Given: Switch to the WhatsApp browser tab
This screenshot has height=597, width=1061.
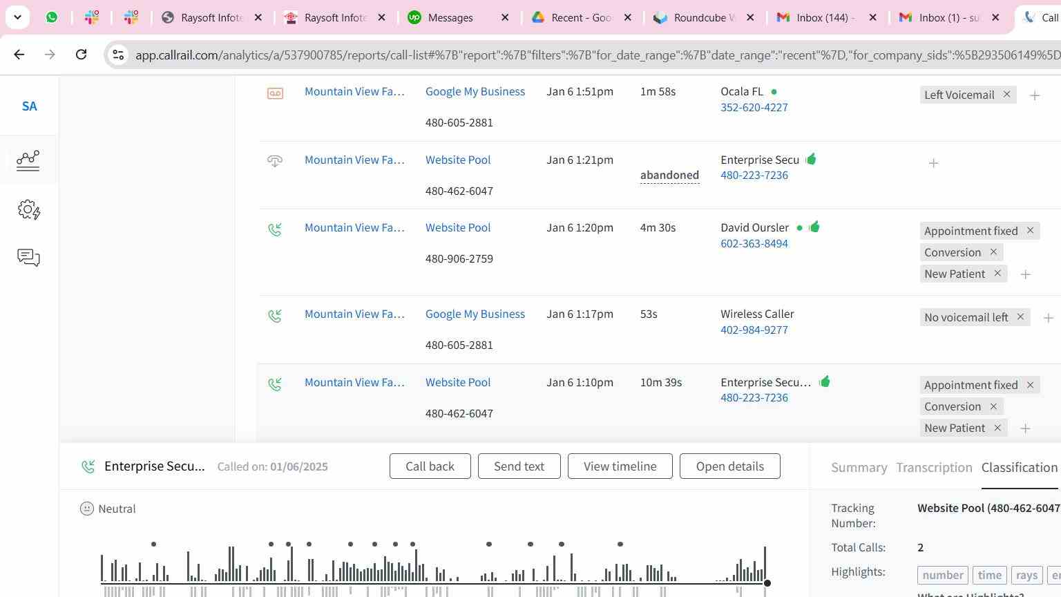Looking at the screenshot, I should 52,17.
